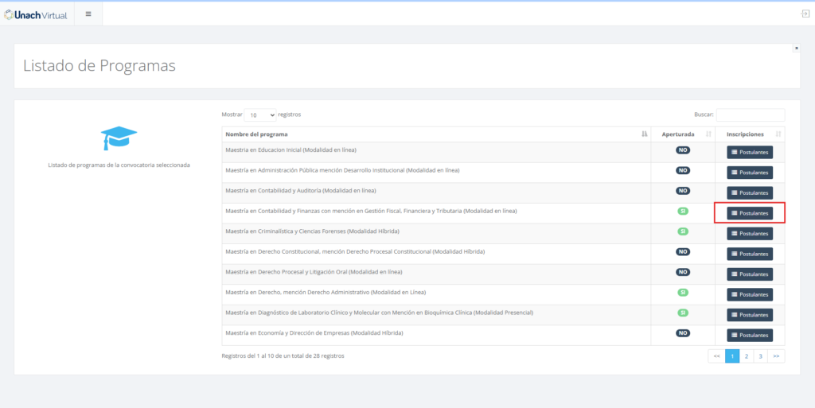This screenshot has height=408, width=815.
Task: Open Postulantes for Criminalística y Ciencias Forenses
Action: (750, 233)
